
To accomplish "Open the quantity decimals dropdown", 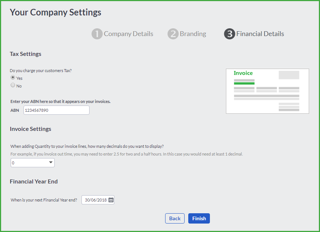I will coord(32,163).
